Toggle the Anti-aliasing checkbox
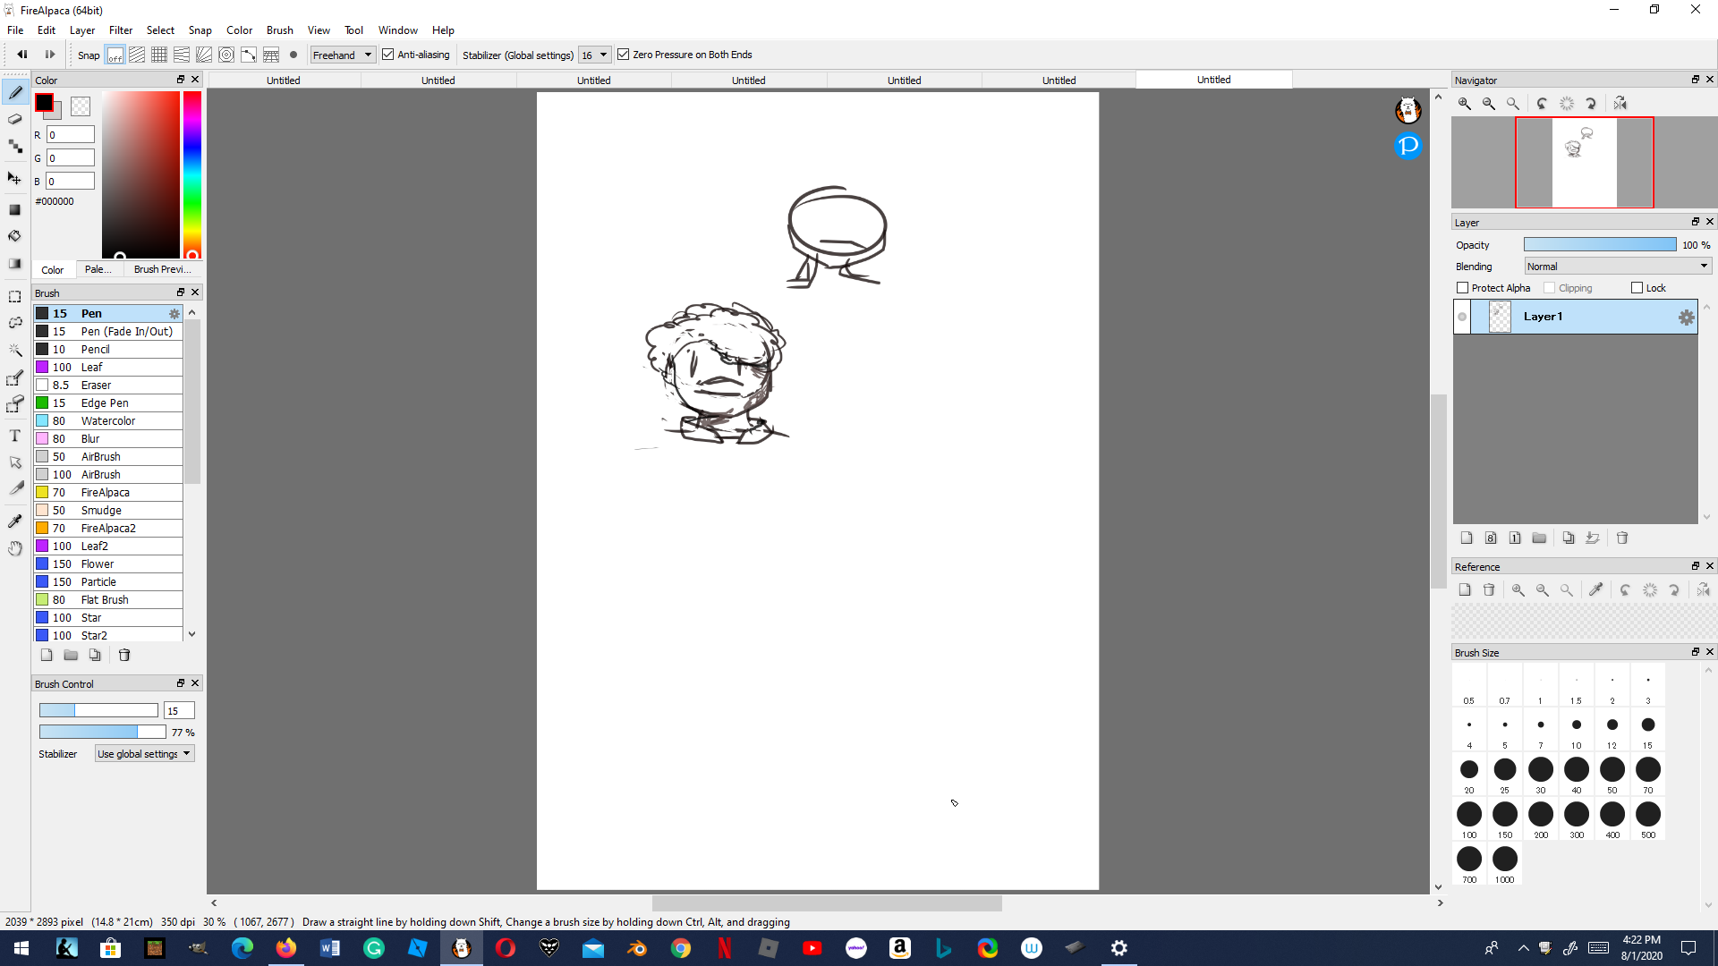This screenshot has height=966, width=1718. point(388,55)
